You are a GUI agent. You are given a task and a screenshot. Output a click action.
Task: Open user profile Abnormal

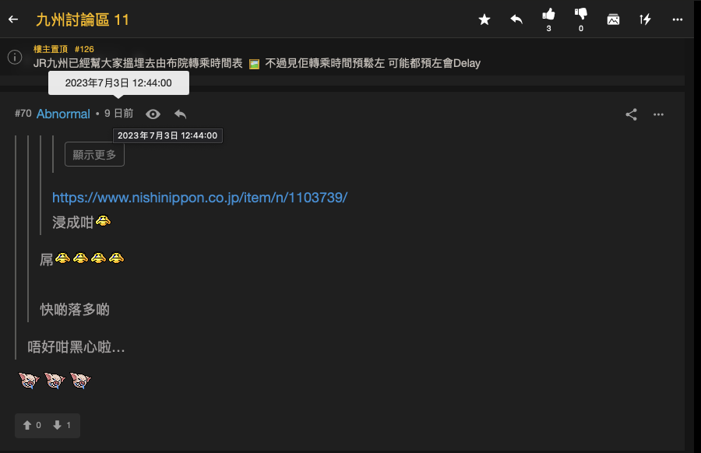point(63,114)
